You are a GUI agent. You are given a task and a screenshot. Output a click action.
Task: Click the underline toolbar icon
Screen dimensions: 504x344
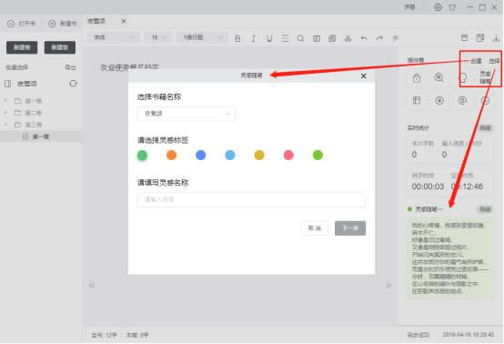(x=269, y=38)
